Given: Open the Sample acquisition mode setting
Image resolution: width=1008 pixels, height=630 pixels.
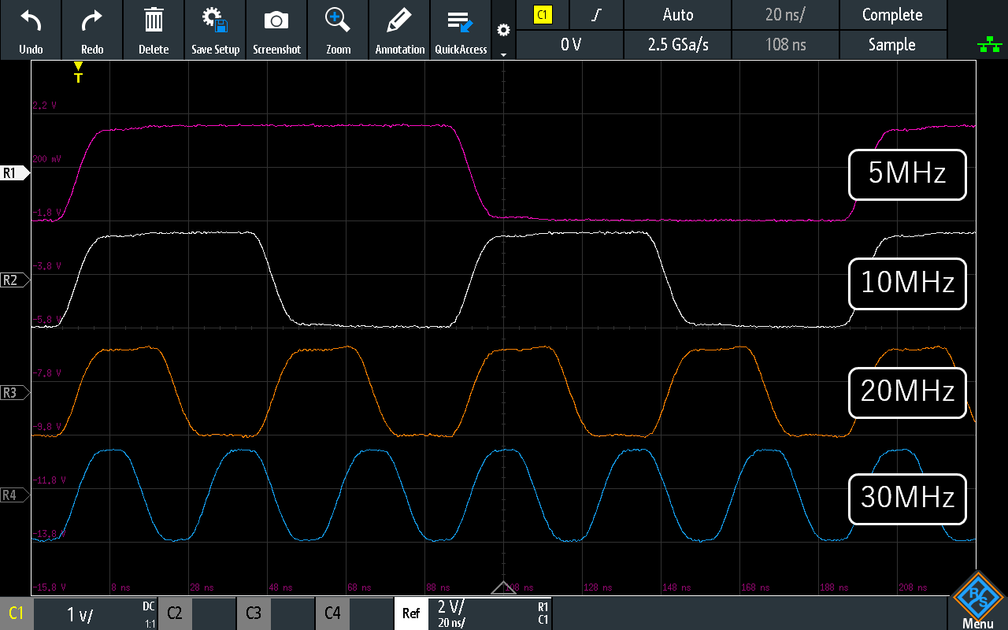Looking at the screenshot, I should pos(893,45).
